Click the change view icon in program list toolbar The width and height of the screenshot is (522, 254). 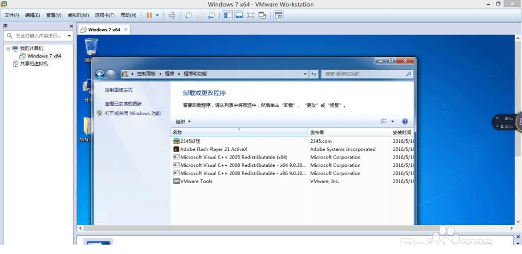pos(384,122)
